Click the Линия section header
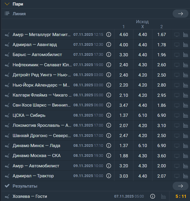Image resolution: width=190 pixels, height=201 pixels. pos(19,14)
